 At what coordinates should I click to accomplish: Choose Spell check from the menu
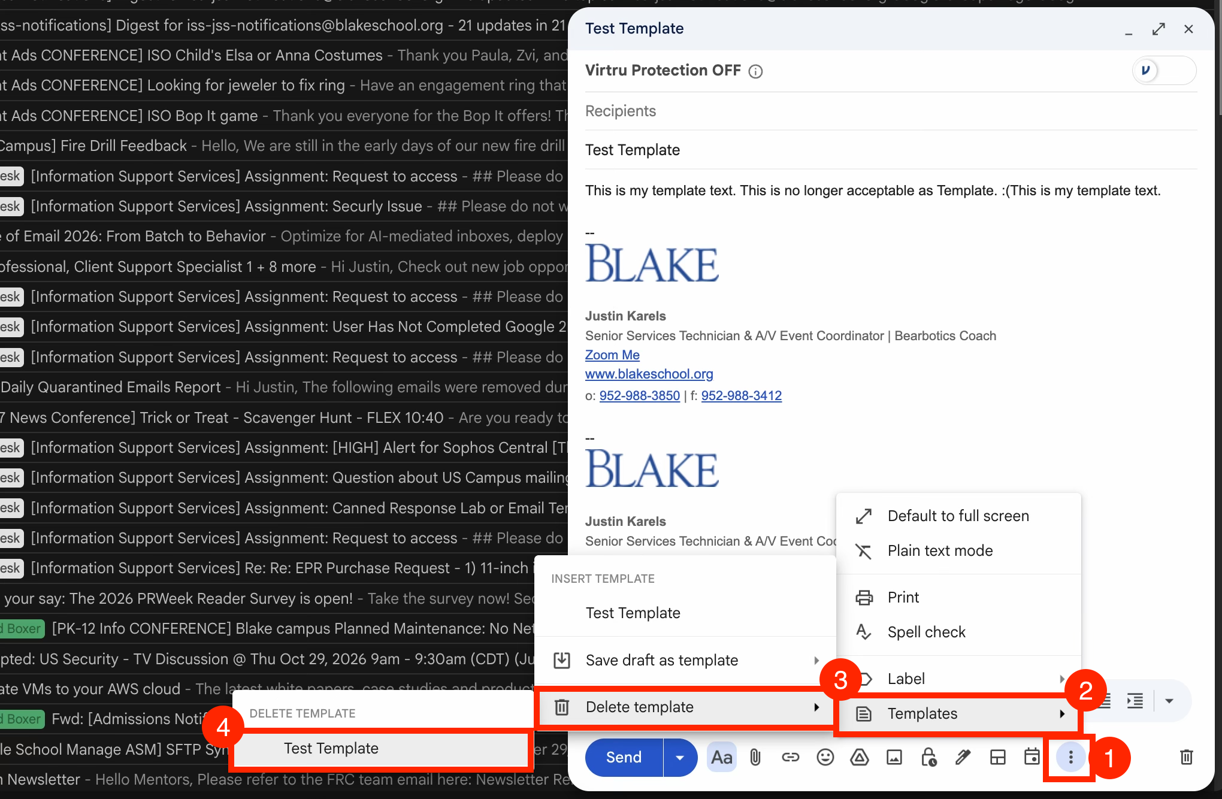pyautogui.click(x=958, y=632)
